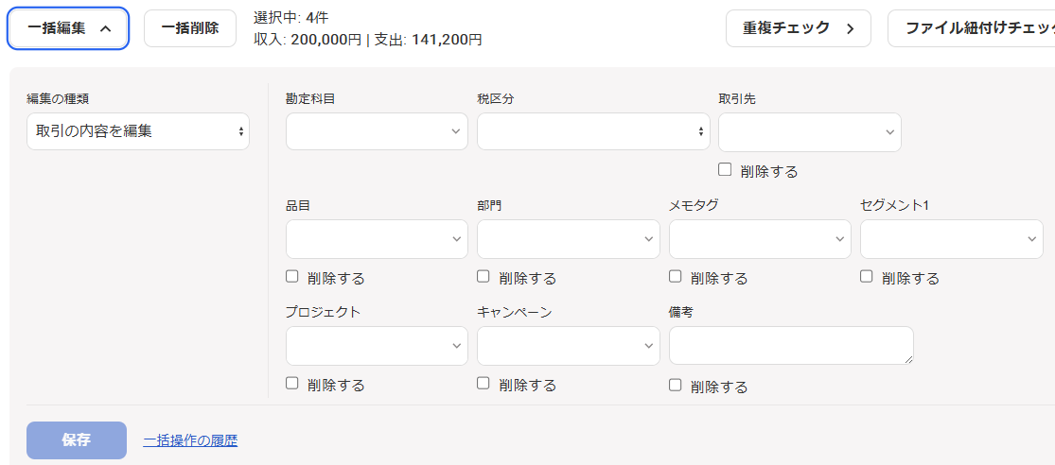The height and width of the screenshot is (465, 1055).
Task: Check 削除する under 取引先
Action: click(726, 170)
